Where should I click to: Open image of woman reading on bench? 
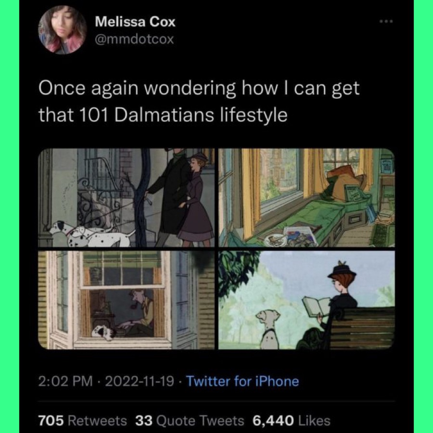point(307,300)
